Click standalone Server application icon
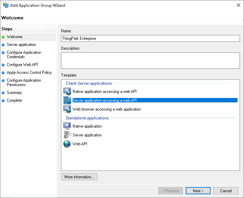 pyautogui.click(x=67, y=135)
